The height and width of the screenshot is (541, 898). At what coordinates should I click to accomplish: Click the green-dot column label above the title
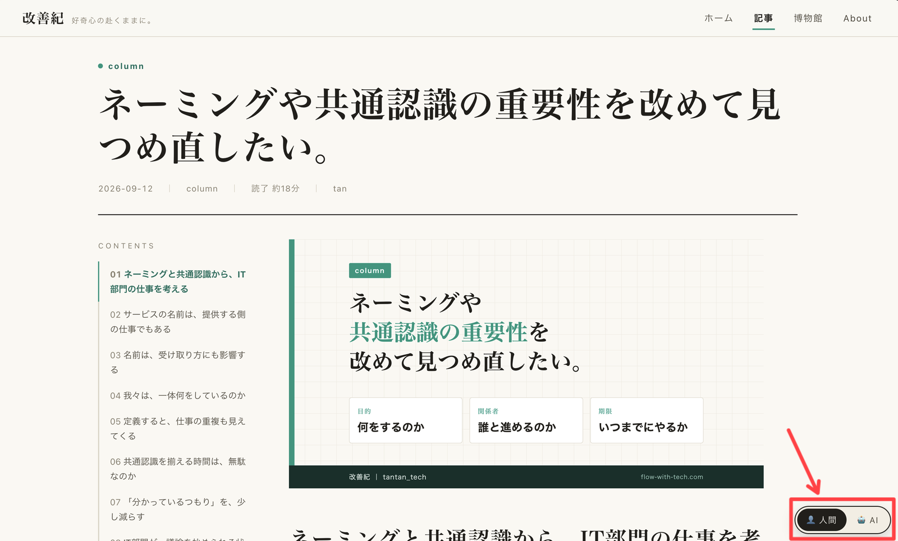121,66
